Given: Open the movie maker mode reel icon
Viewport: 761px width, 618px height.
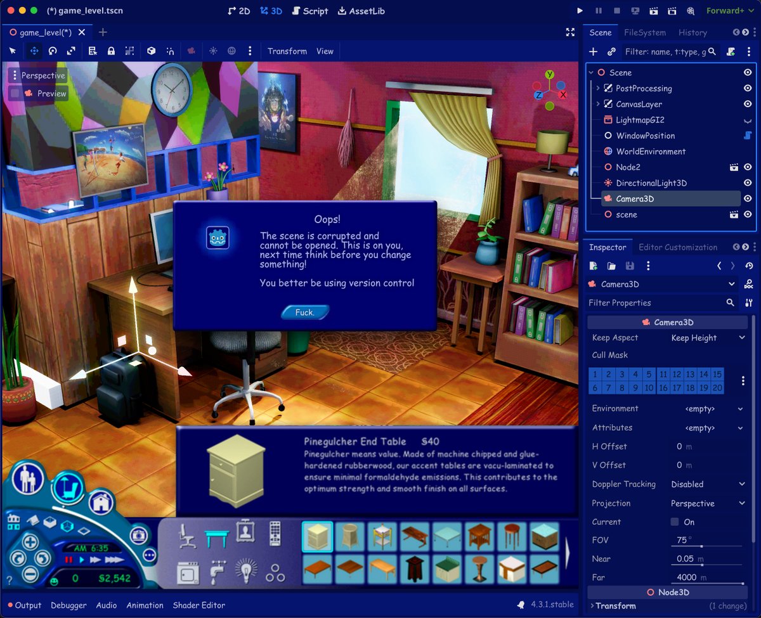Looking at the screenshot, I should [x=691, y=11].
